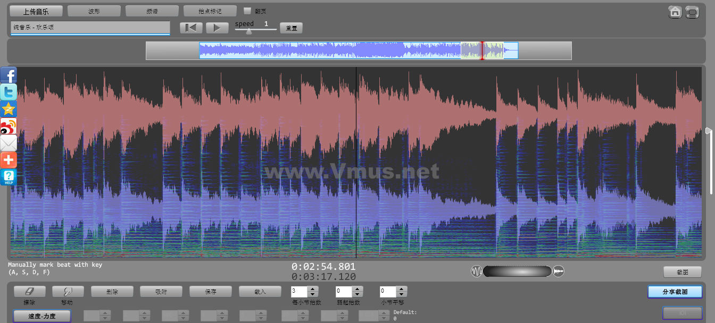
Task: Click the current time 0:02:54.801 display
Action: click(x=323, y=267)
